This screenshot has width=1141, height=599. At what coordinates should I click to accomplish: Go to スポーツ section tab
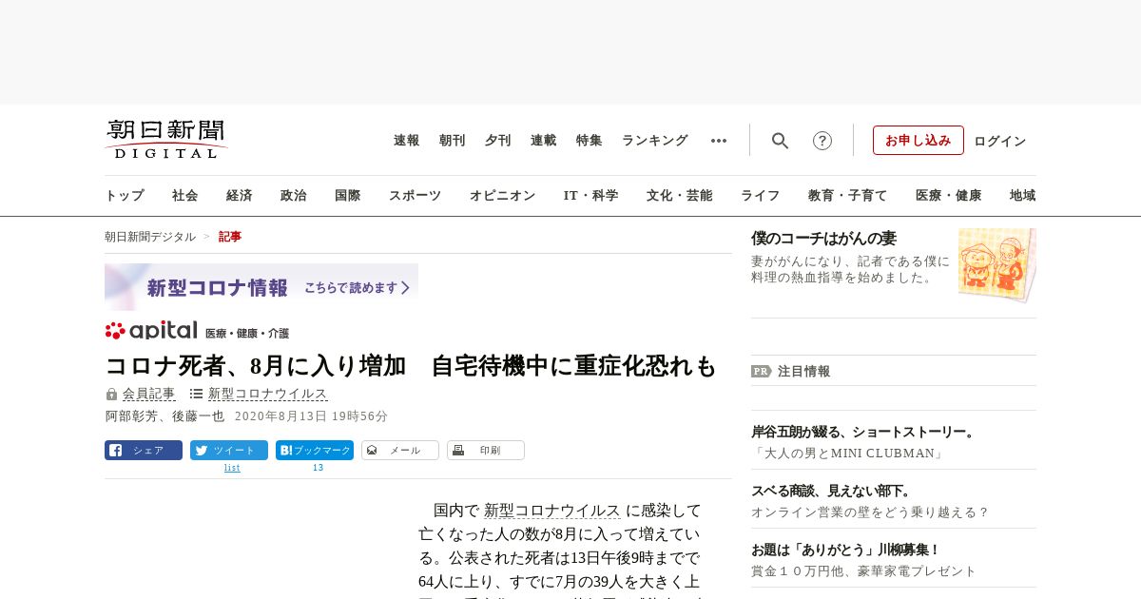[x=415, y=196]
